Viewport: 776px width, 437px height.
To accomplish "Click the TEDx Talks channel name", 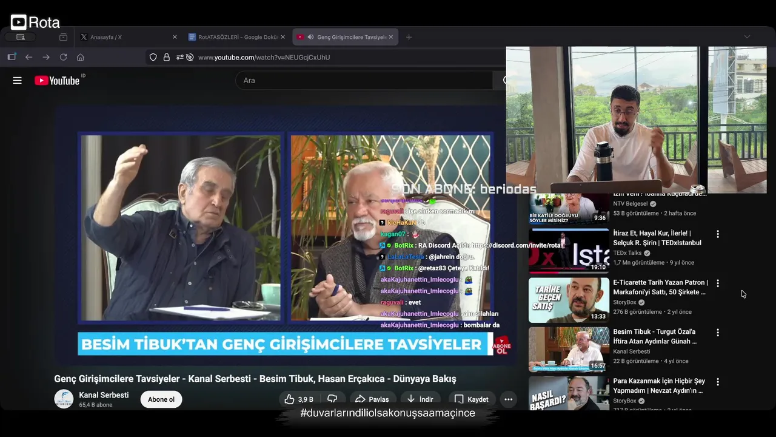I will pyautogui.click(x=627, y=253).
